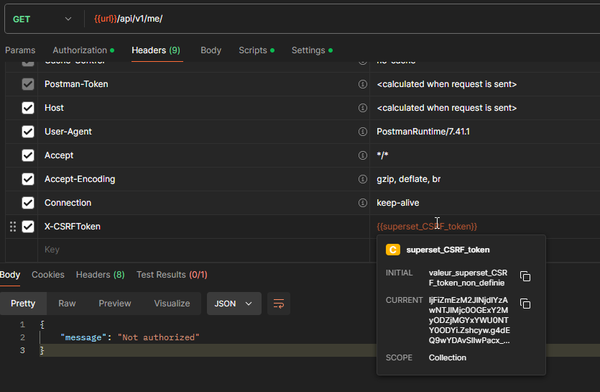Uncheck the User-Agent header checkbox

[28, 132]
